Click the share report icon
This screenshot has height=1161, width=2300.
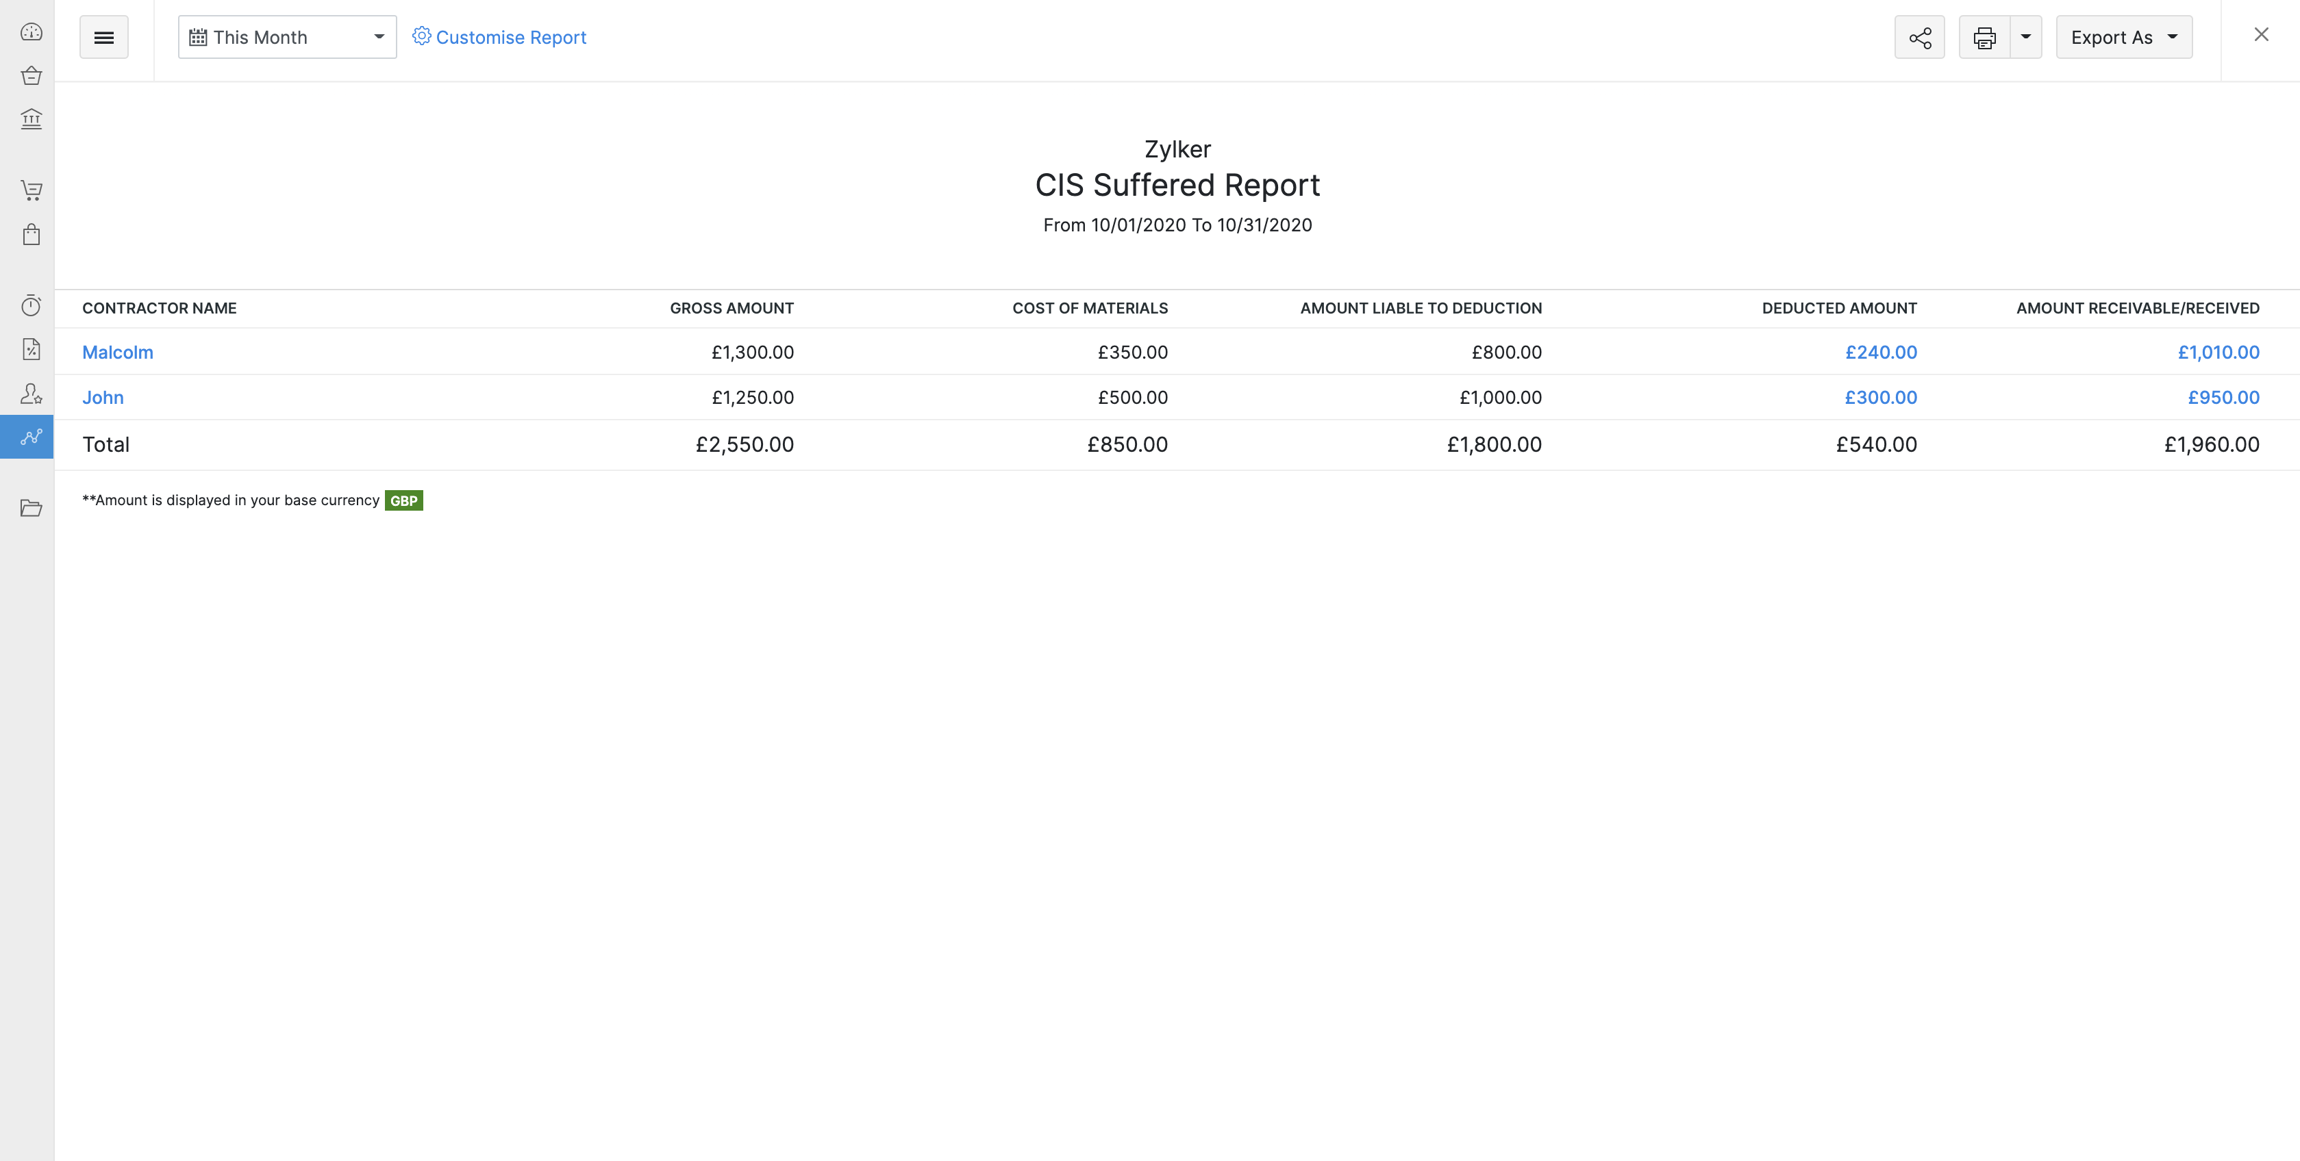tap(1920, 38)
